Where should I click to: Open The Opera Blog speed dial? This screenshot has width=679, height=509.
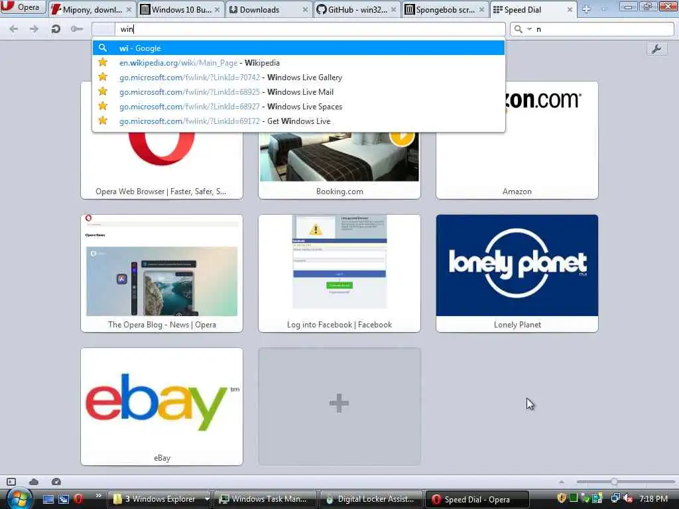pos(162,273)
